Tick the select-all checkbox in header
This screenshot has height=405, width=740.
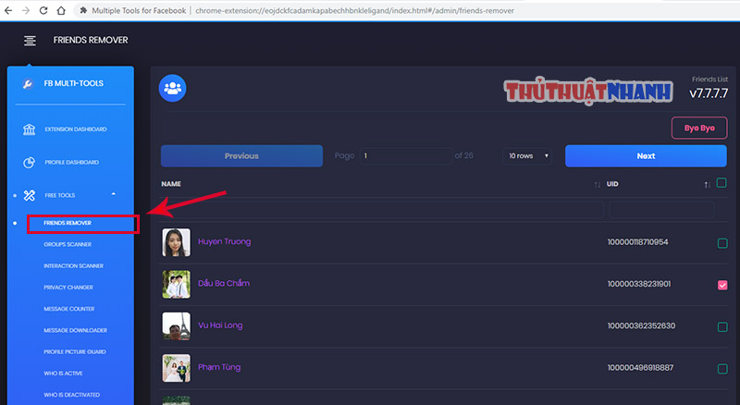point(721,183)
